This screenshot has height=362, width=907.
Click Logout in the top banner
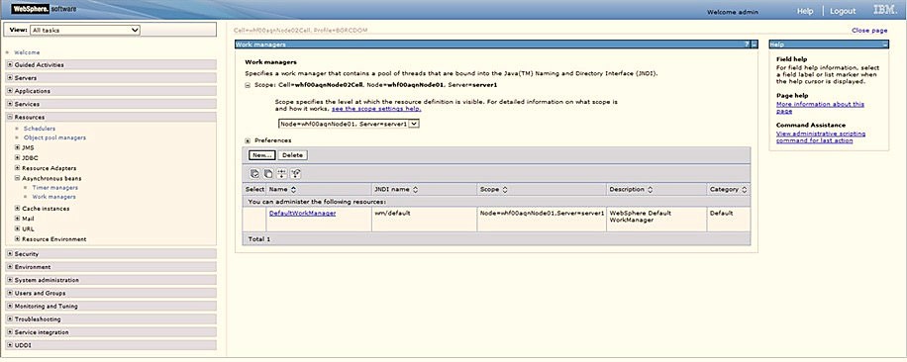coord(843,11)
